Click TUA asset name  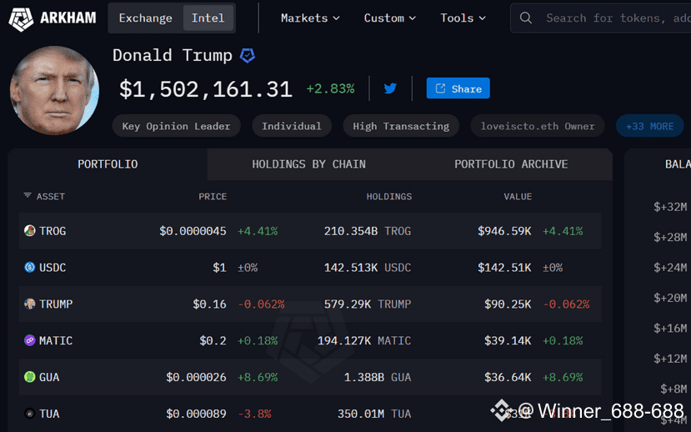49,414
